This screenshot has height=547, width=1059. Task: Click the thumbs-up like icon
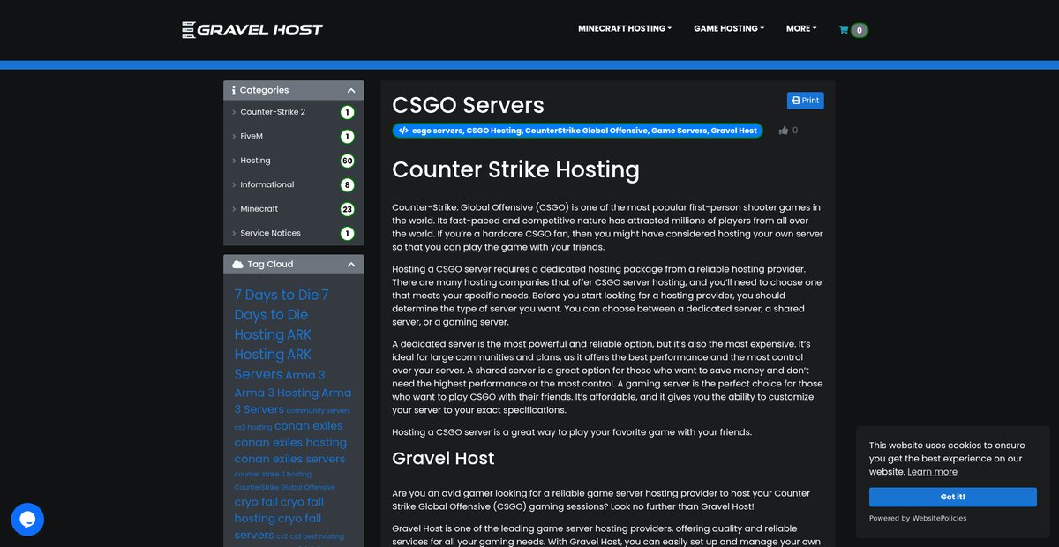point(784,131)
